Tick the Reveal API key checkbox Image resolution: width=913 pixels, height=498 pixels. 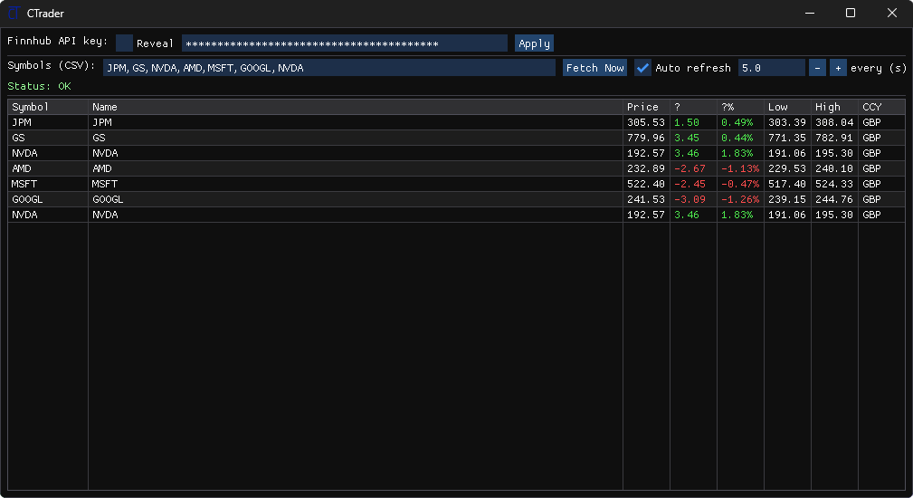(x=124, y=43)
